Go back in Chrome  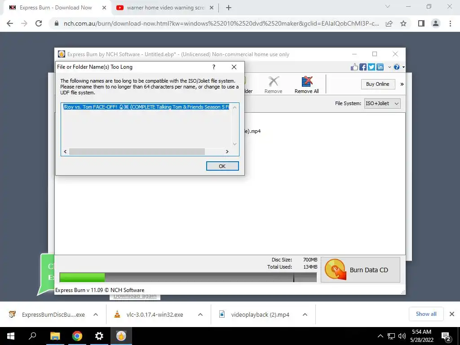click(x=10, y=23)
